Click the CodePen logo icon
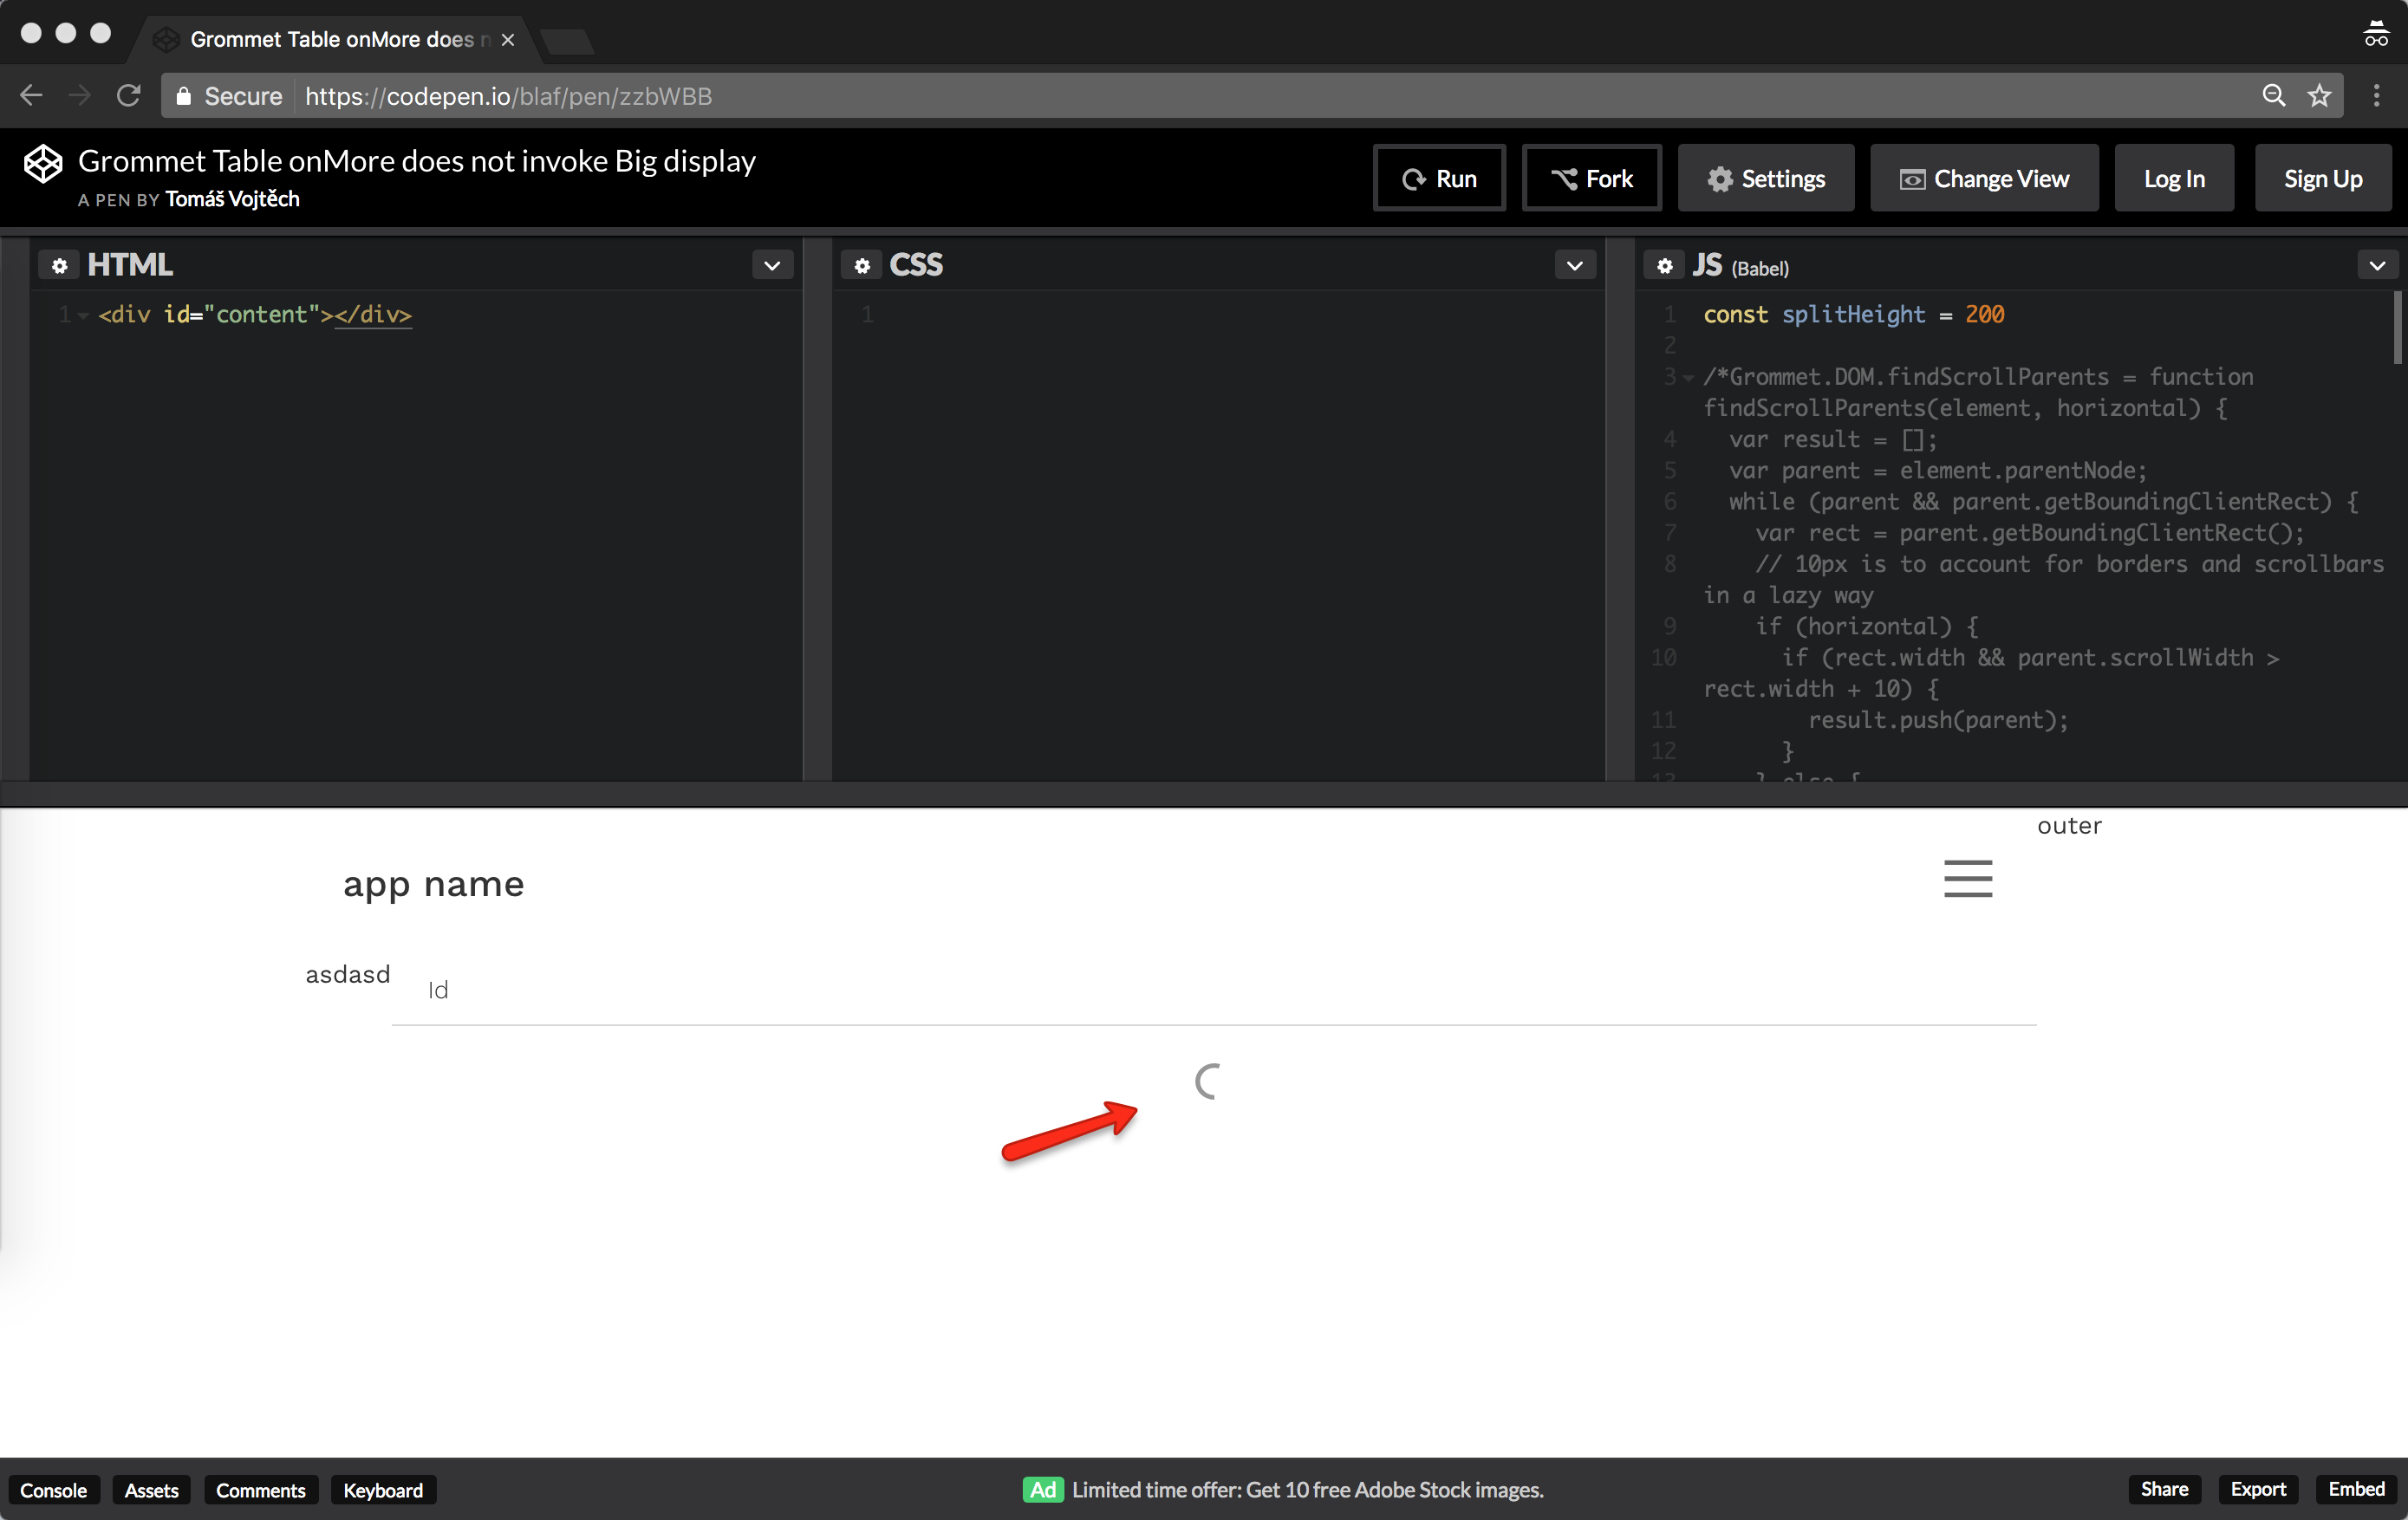Viewport: 2408px width, 1520px height. (44, 163)
